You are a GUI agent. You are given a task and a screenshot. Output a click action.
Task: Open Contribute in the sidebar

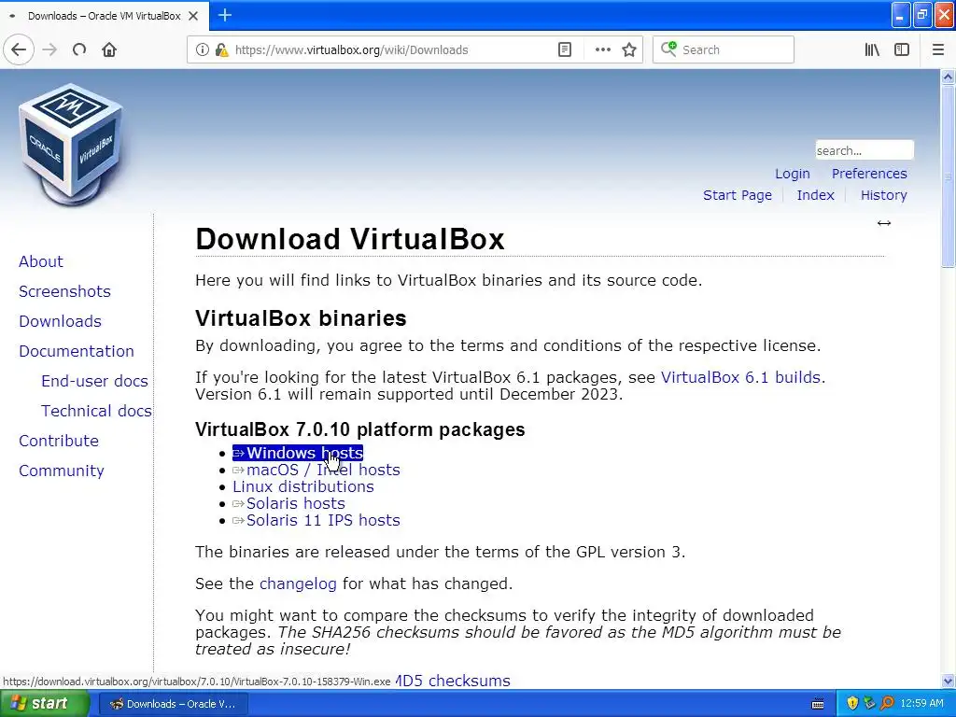[x=59, y=441]
